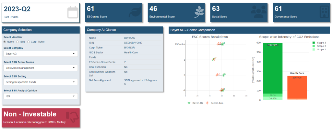This screenshot has height=130, width=332.
Task: Click the calendar icon on Last Update card
Action: click(72, 13)
